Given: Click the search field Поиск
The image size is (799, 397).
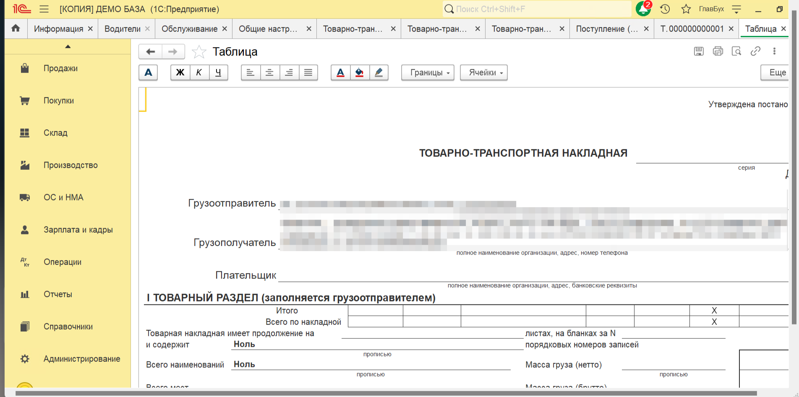Looking at the screenshot, I should (x=537, y=9).
